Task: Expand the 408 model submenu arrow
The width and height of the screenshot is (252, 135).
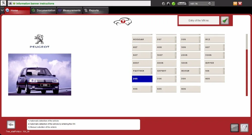Action: [x=176, y=47]
